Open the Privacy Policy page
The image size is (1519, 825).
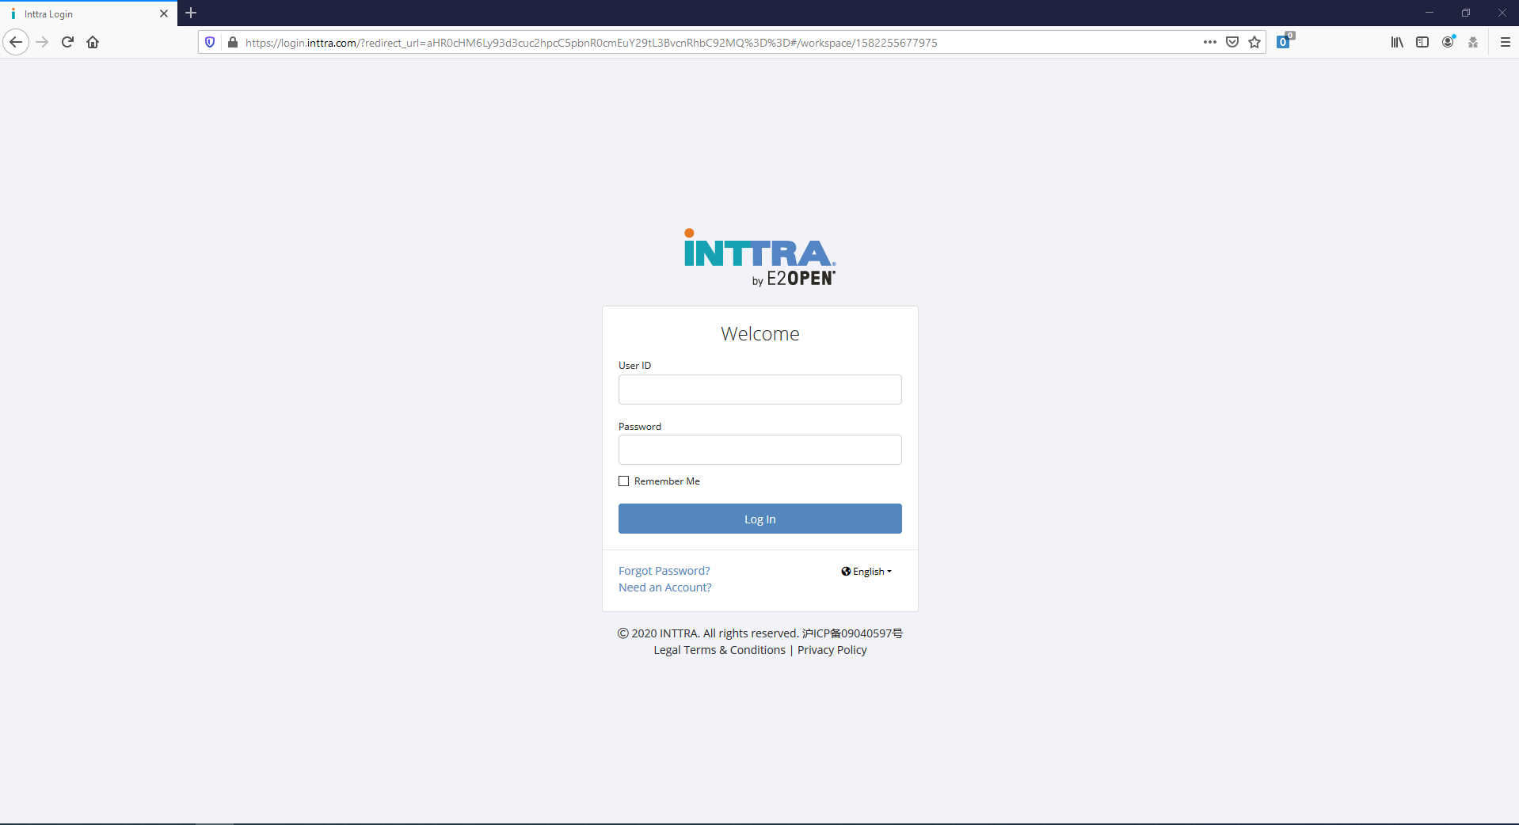pos(831,649)
